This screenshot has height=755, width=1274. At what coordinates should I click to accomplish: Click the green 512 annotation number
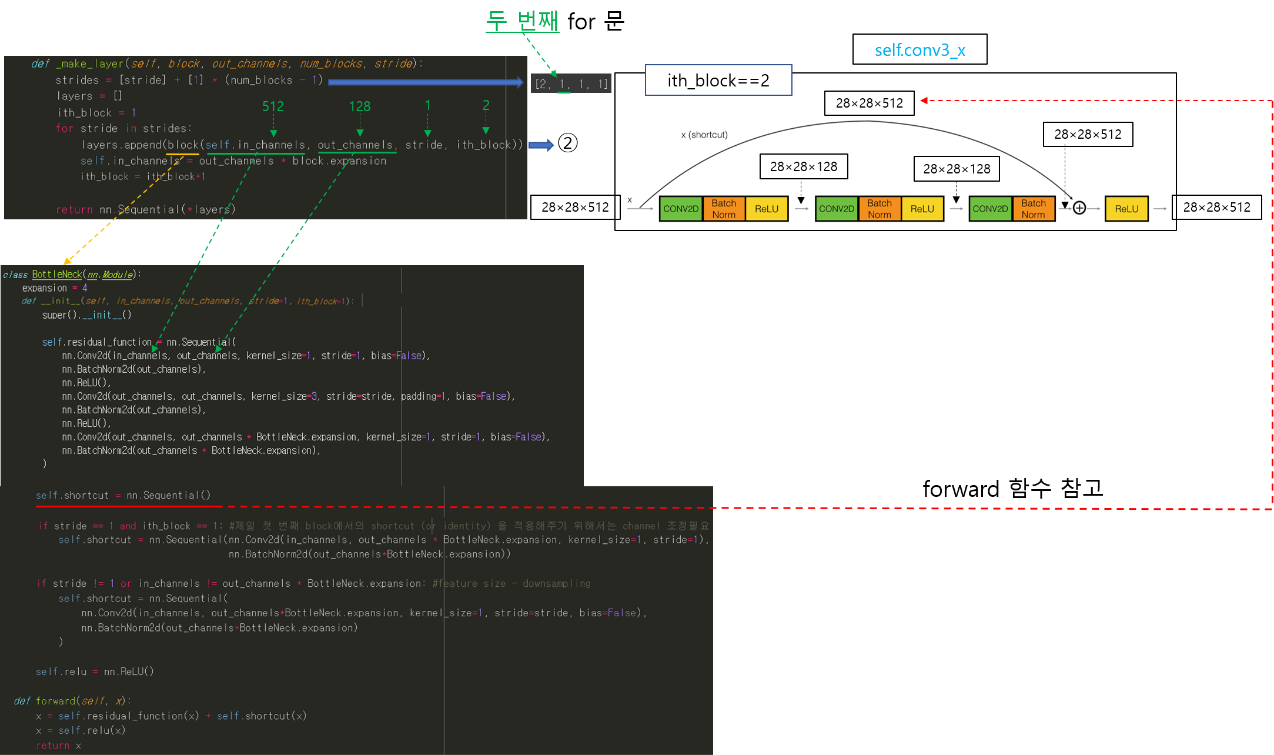(x=273, y=106)
